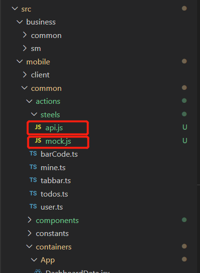Image resolution: width=200 pixels, height=273 pixels.
Task: Click the TS icon next to todos.ts
Action: [33, 193]
